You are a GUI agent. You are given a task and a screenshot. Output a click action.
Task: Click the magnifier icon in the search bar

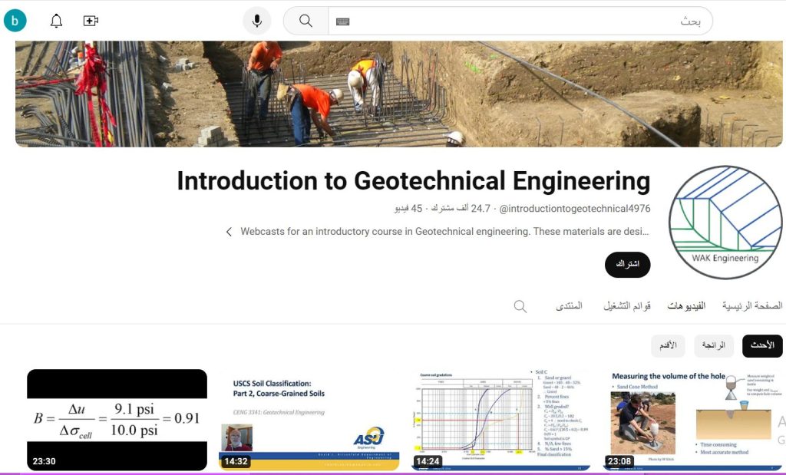pyautogui.click(x=305, y=21)
